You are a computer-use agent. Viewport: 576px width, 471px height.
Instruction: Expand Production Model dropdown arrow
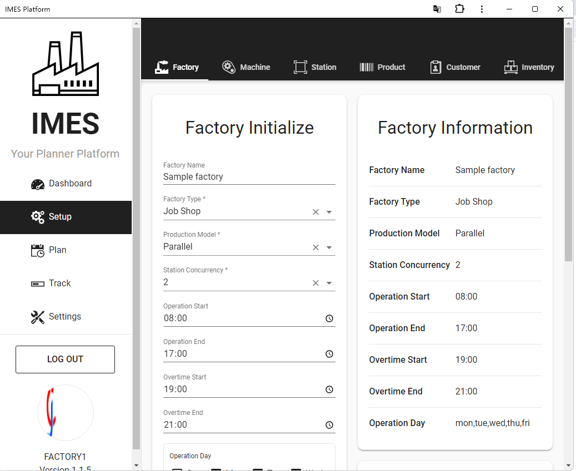click(329, 247)
